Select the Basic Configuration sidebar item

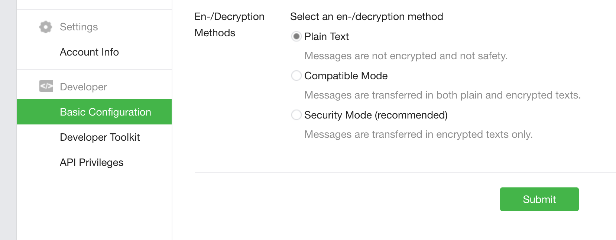[105, 112]
